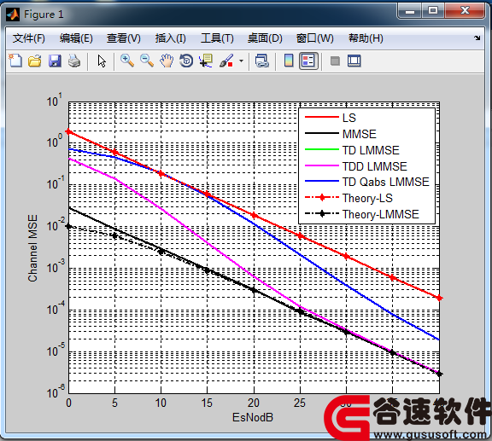The width and height of the screenshot is (492, 441).
Task: Open the 文件(F) menu
Action: [x=28, y=38]
